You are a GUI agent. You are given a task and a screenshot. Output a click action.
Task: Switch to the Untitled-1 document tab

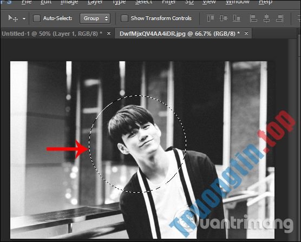[52, 34]
